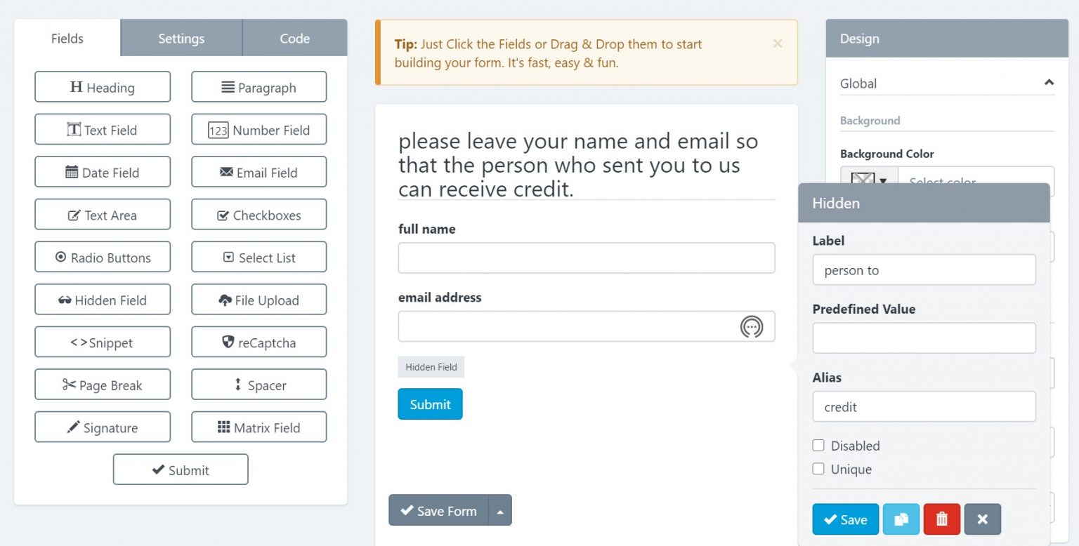Select the Email Field element
Screen dimensions: 1079x546
coord(259,171)
